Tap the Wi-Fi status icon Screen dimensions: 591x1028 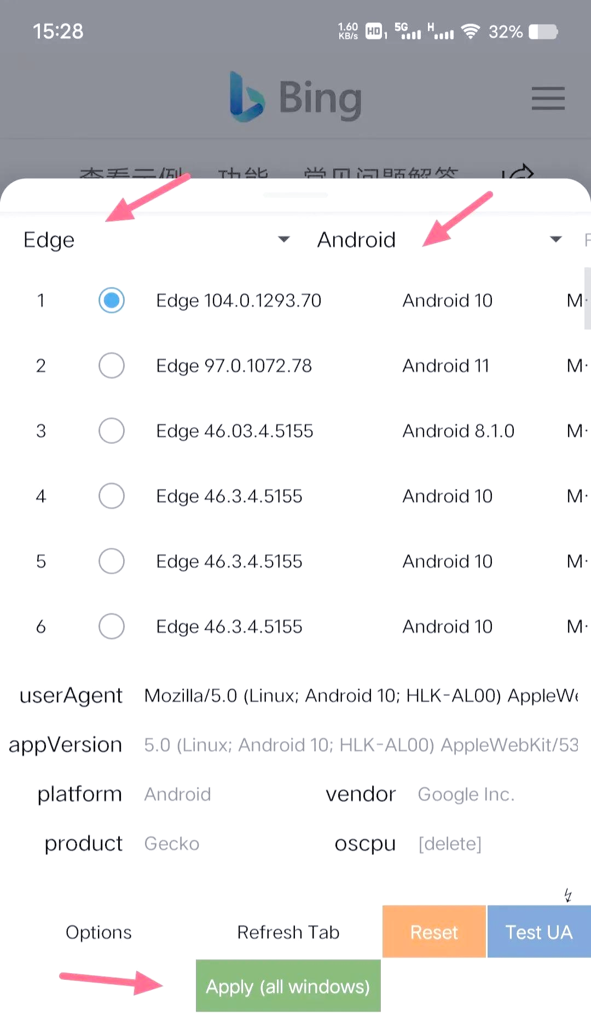(470, 32)
